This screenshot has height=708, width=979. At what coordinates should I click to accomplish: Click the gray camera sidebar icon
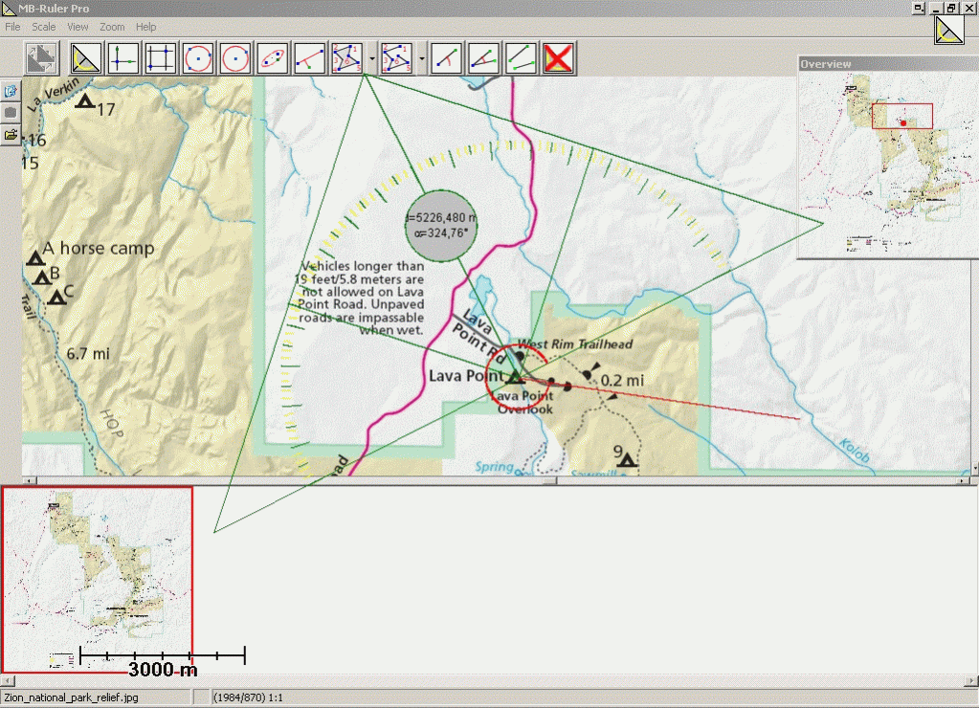[11, 113]
